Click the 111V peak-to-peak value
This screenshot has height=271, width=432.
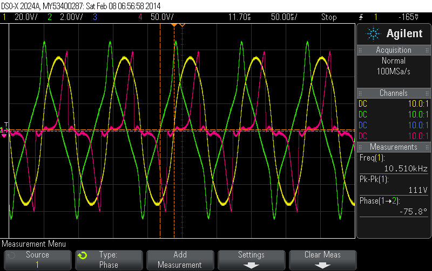point(418,190)
